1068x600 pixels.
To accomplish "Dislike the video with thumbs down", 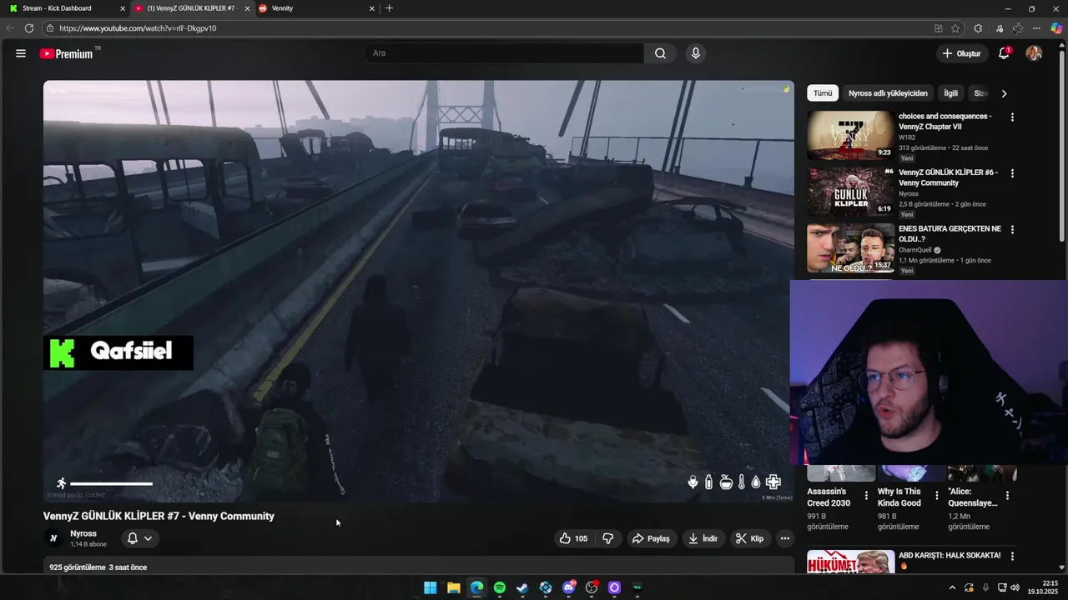I will pos(608,538).
